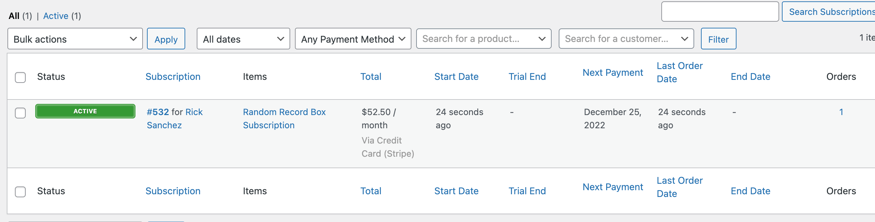Screen dimensions: 875x222
Task: Click '24 seconds ago' in Start Date column
Action: (x=459, y=119)
